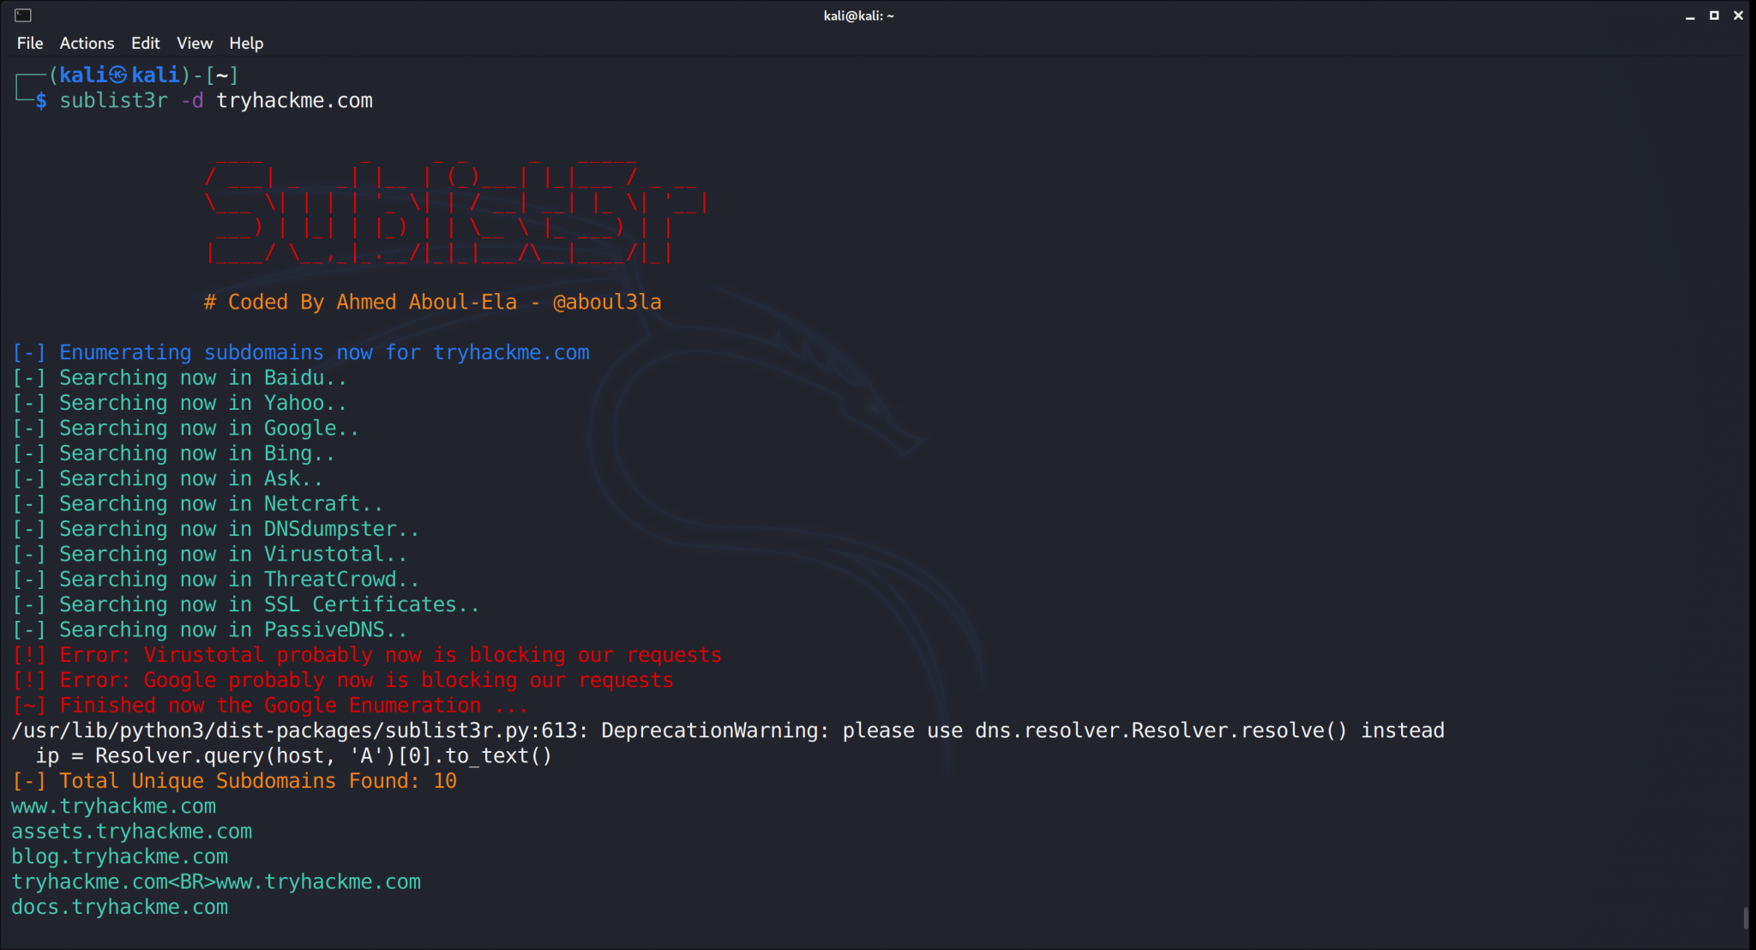Open the File menu
This screenshot has width=1756, height=950.
coord(29,43)
